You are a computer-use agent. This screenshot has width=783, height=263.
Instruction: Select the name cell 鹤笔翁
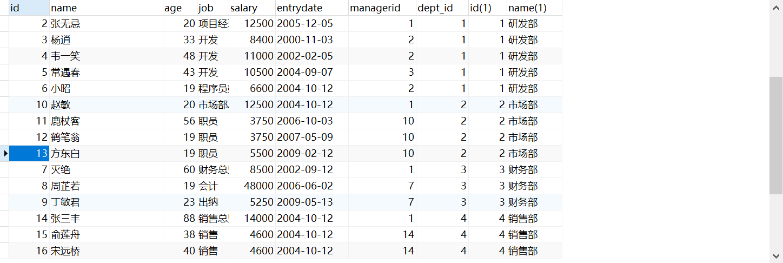point(106,137)
